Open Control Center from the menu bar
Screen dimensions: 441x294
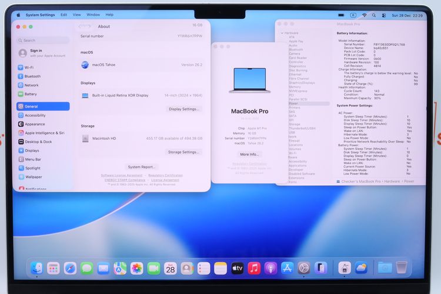pos(383,15)
